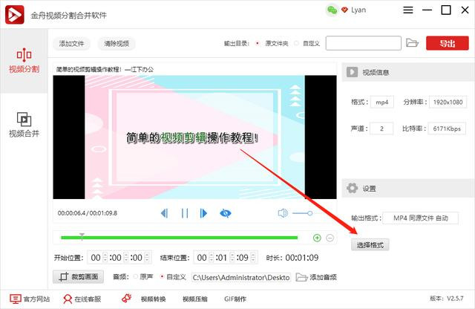Open the GIF制作 tool
The image size is (475, 309).
pyautogui.click(x=235, y=299)
